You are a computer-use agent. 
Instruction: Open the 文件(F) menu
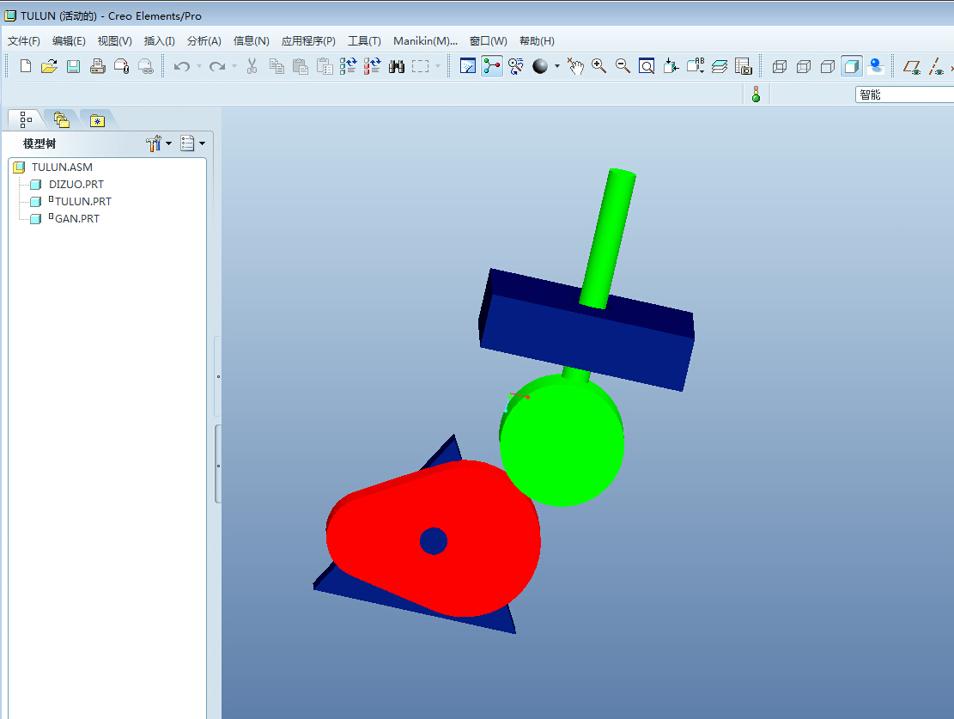(x=24, y=40)
